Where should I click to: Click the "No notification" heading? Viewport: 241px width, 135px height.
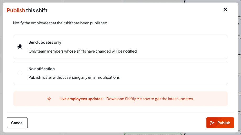(42, 69)
